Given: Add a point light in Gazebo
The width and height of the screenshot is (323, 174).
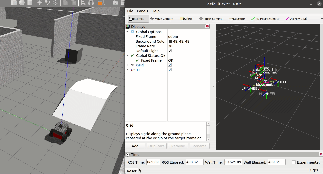Looking at the screenshot, I should (39, 3).
